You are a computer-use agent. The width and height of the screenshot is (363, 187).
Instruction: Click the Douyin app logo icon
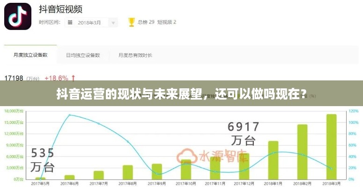[18, 16]
